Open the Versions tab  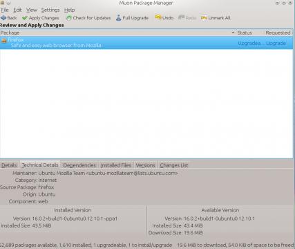point(145,165)
